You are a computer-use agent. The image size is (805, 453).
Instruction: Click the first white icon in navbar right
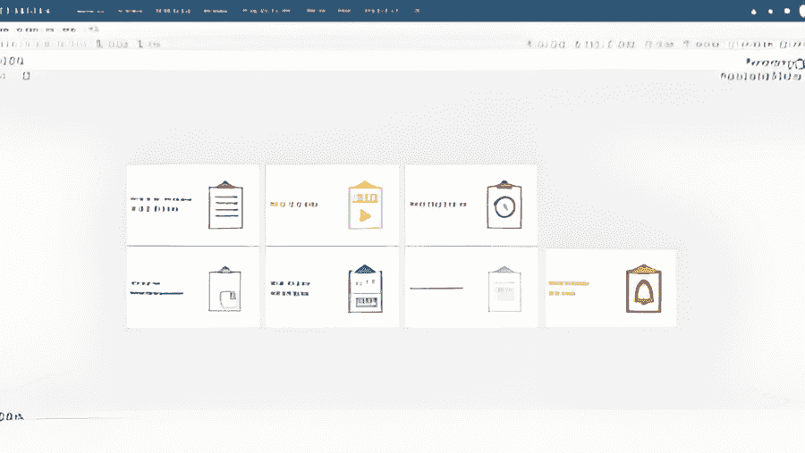pos(753,12)
